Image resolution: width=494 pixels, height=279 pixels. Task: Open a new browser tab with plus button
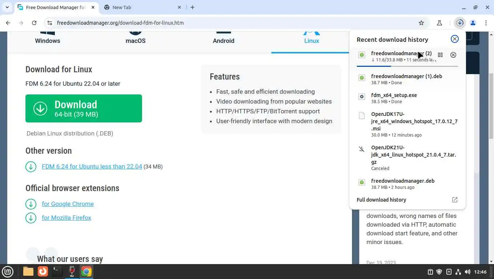tap(193, 7)
